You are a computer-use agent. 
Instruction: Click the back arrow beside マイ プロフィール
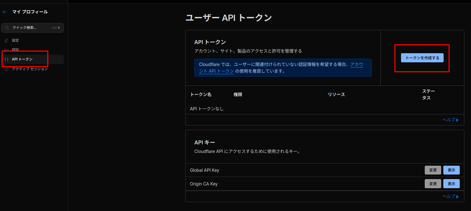click(5, 12)
